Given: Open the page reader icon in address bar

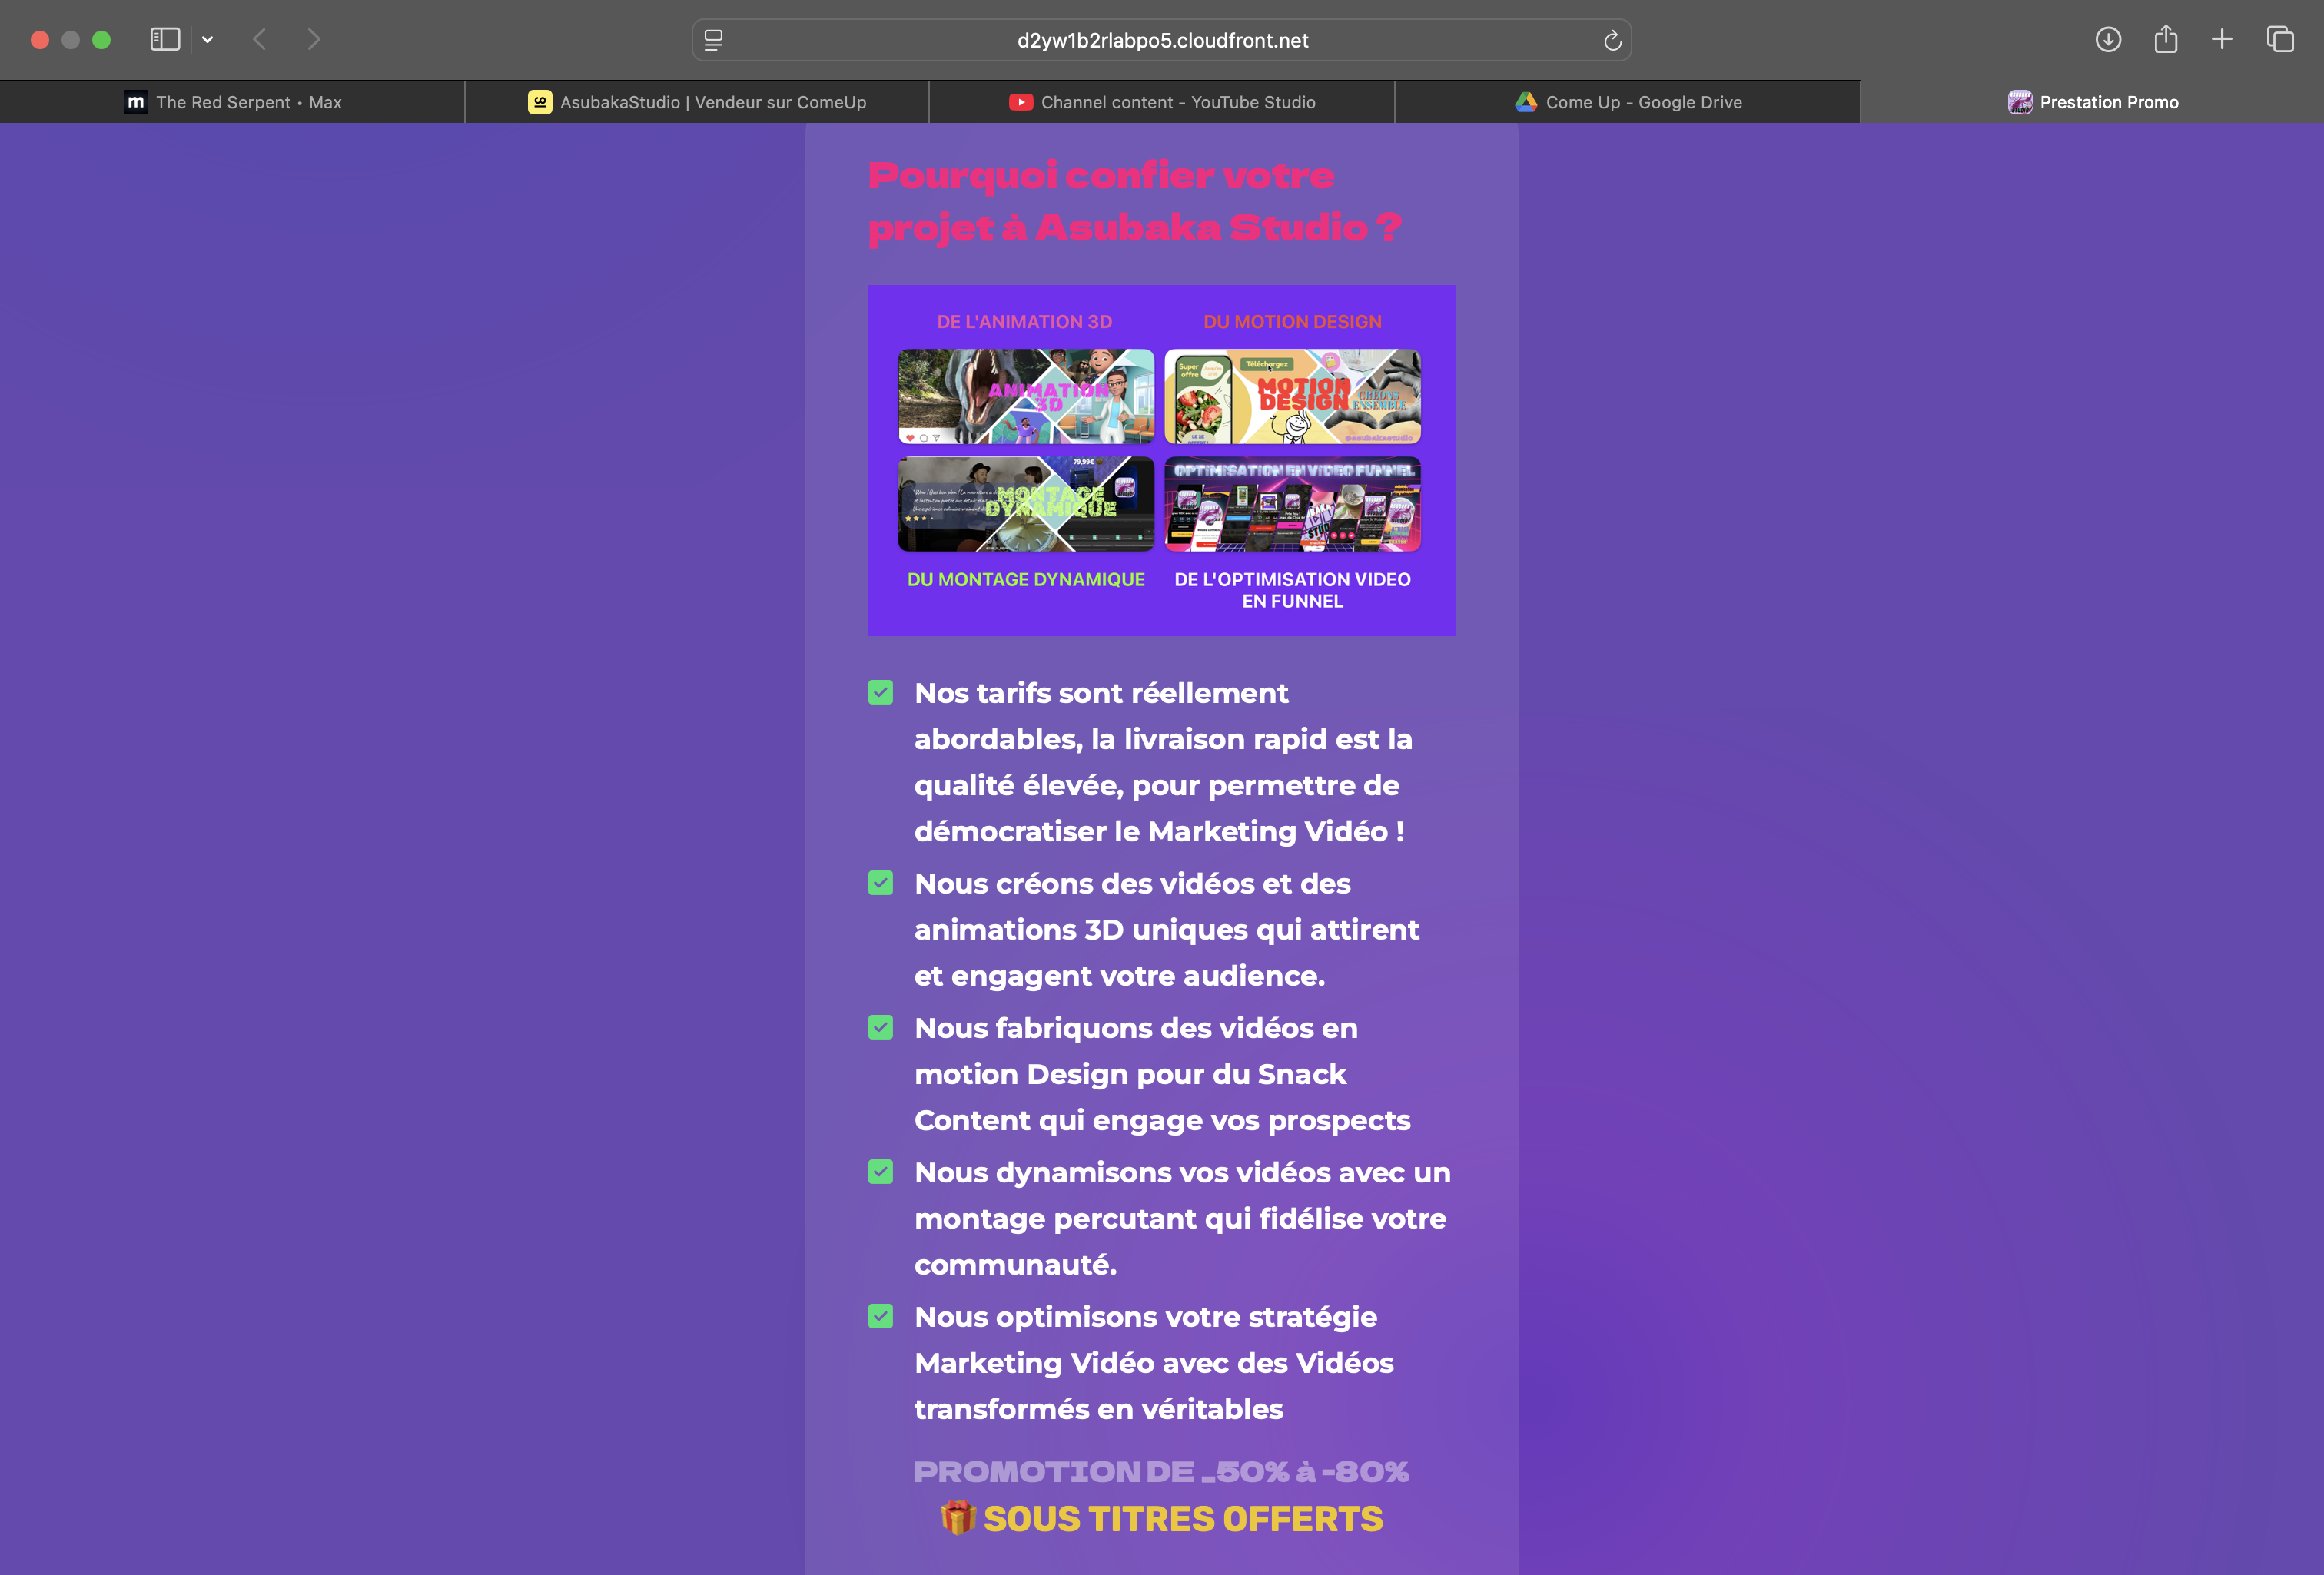Looking at the screenshot, I should 713,40.
